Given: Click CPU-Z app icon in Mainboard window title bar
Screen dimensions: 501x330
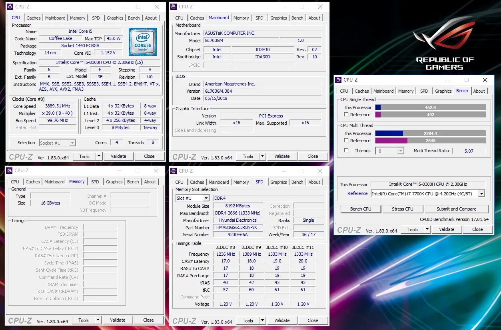Looking at the screenshot, I should point(174,6).
